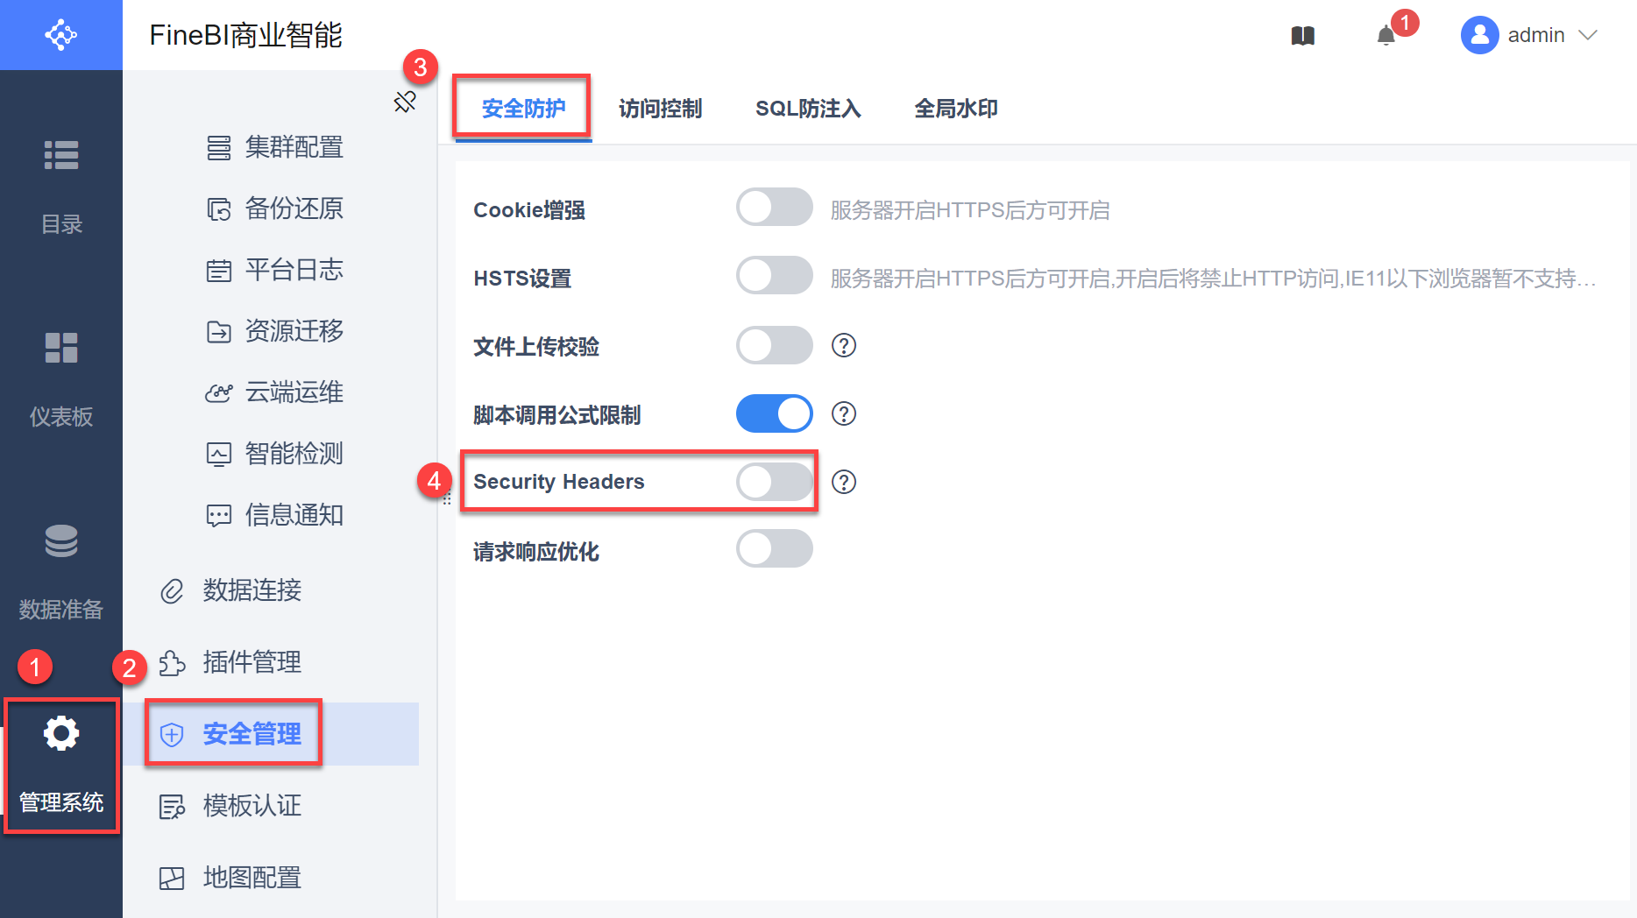The image size is (1637, 918).
Task: Show help for 文件上传校验
Action: coord(843,346)
